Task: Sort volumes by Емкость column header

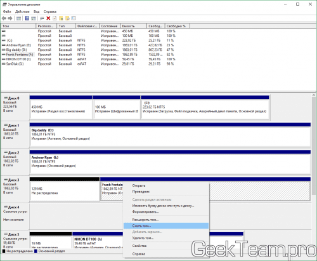Action: pos(134,26)
